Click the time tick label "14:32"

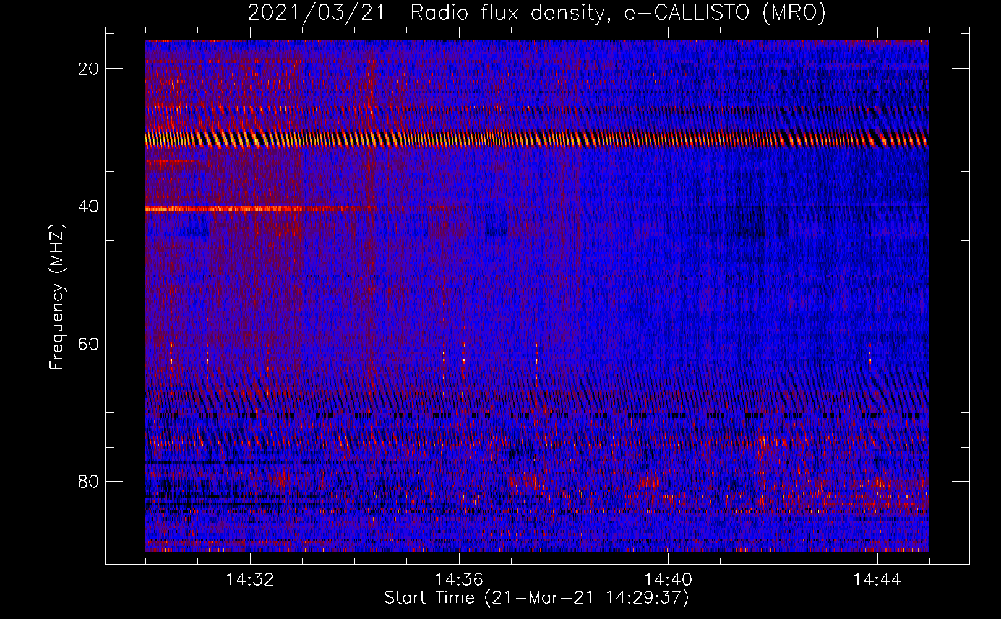[x=250, y=580]
